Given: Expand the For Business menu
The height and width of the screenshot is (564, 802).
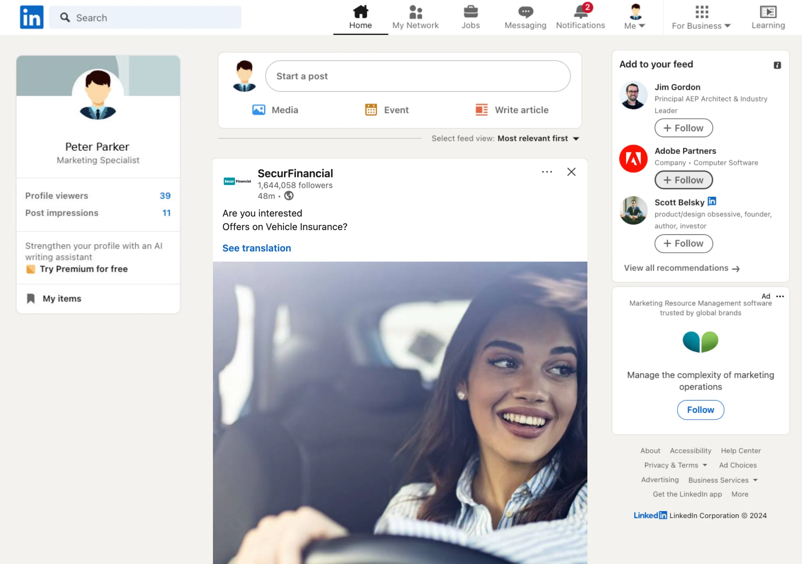Looking at the screenshot, I should (x=701, y=17).
